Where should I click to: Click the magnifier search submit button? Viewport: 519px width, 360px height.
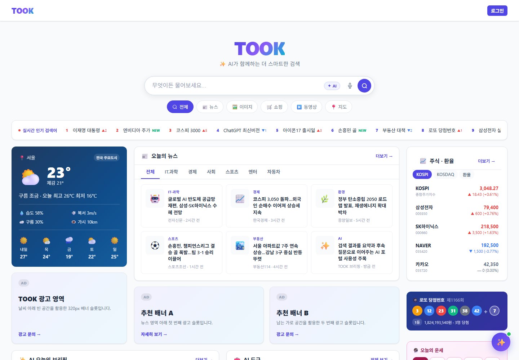click(364, 86)
